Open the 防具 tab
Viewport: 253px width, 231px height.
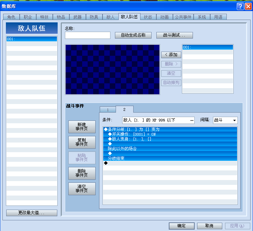click(x=94, y=17)
